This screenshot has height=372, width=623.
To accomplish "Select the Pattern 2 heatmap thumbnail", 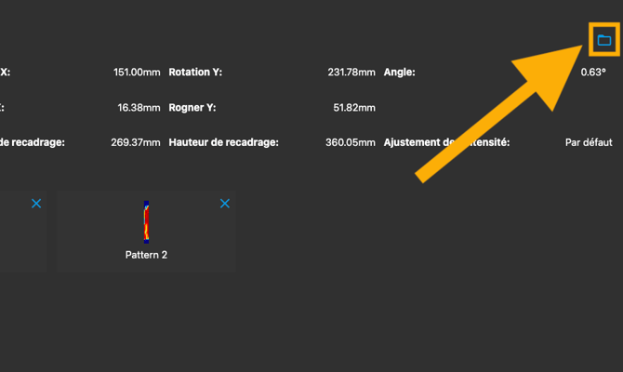I will 146,222.
